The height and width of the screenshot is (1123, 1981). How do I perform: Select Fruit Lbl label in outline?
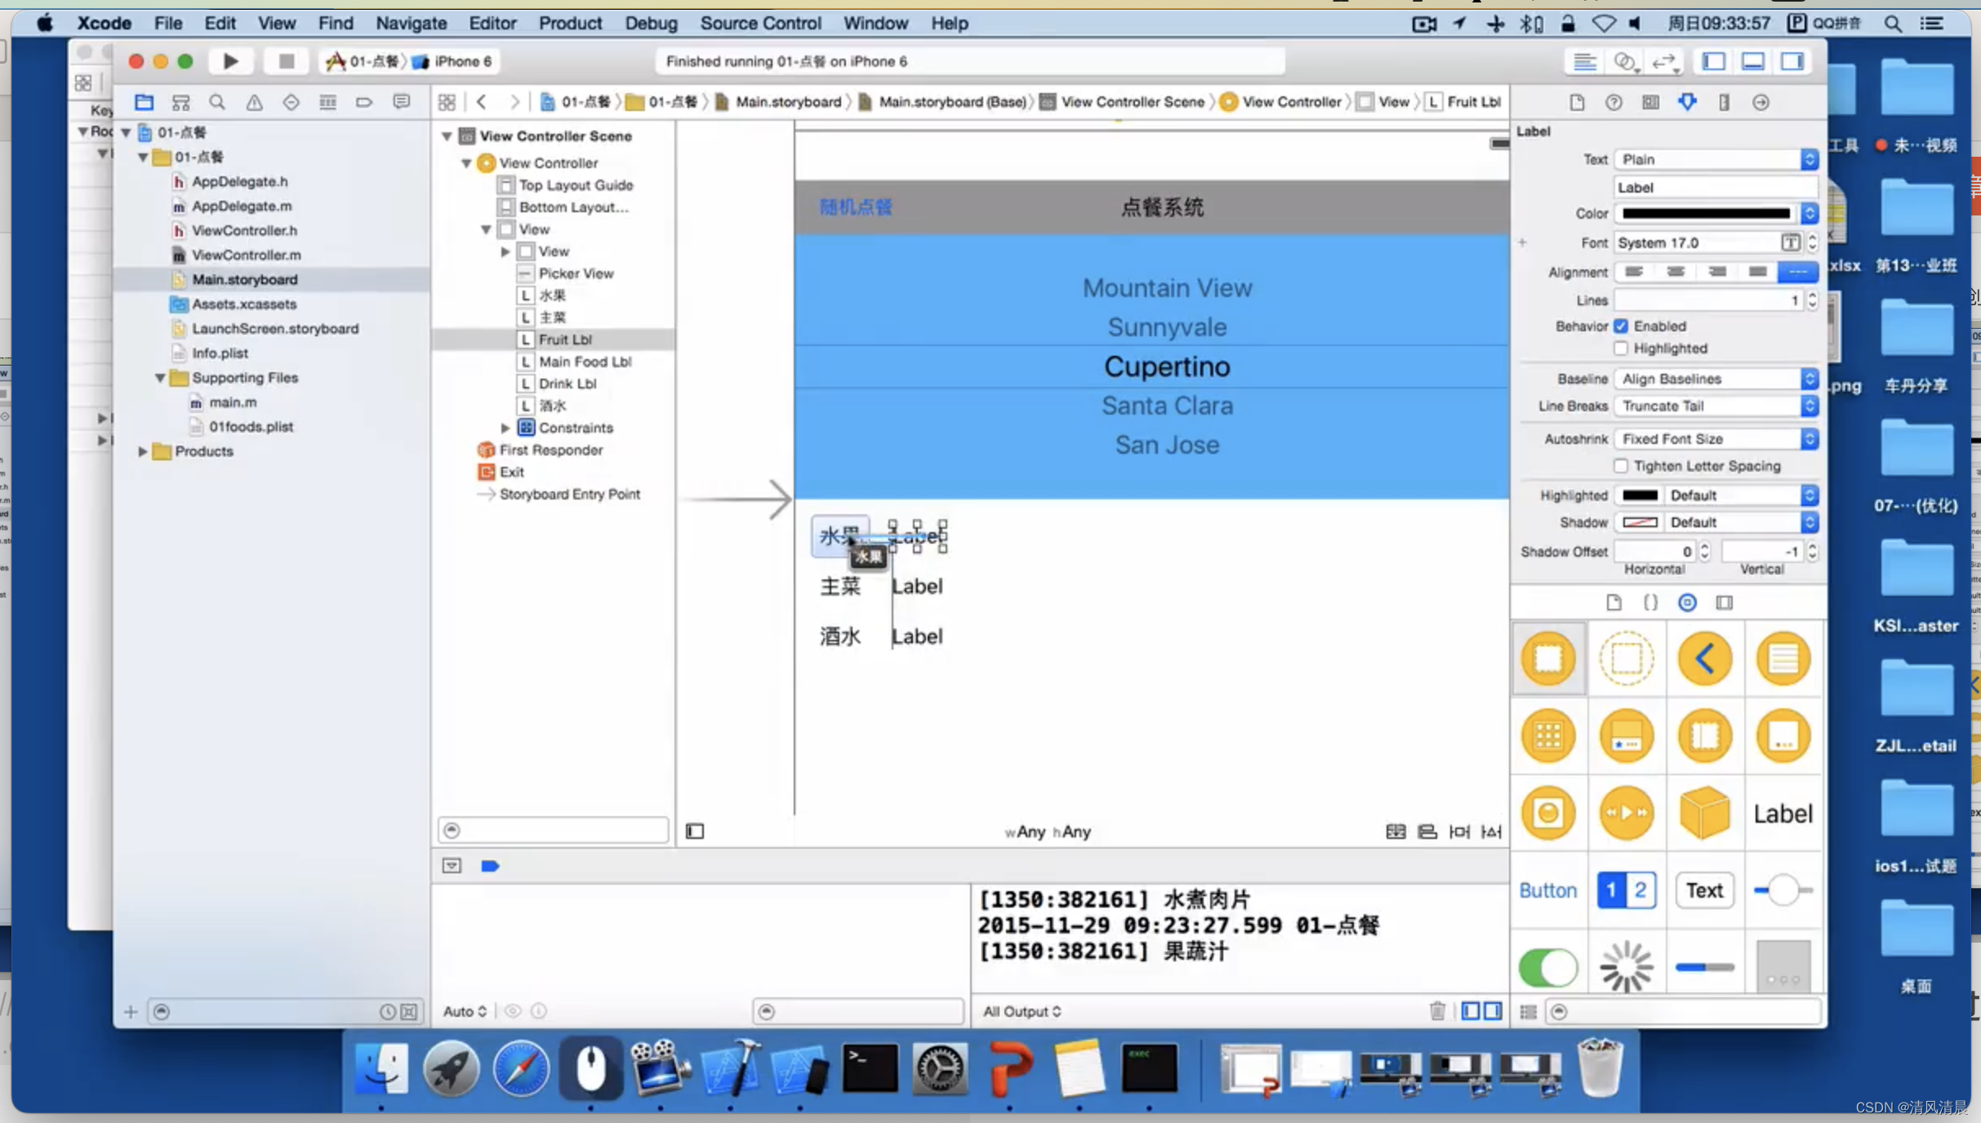click(564, 339)
